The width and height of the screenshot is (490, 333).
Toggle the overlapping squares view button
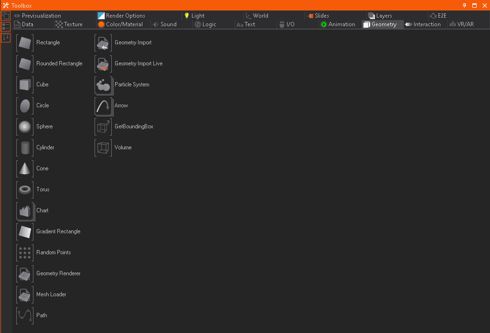click(6, 16)
